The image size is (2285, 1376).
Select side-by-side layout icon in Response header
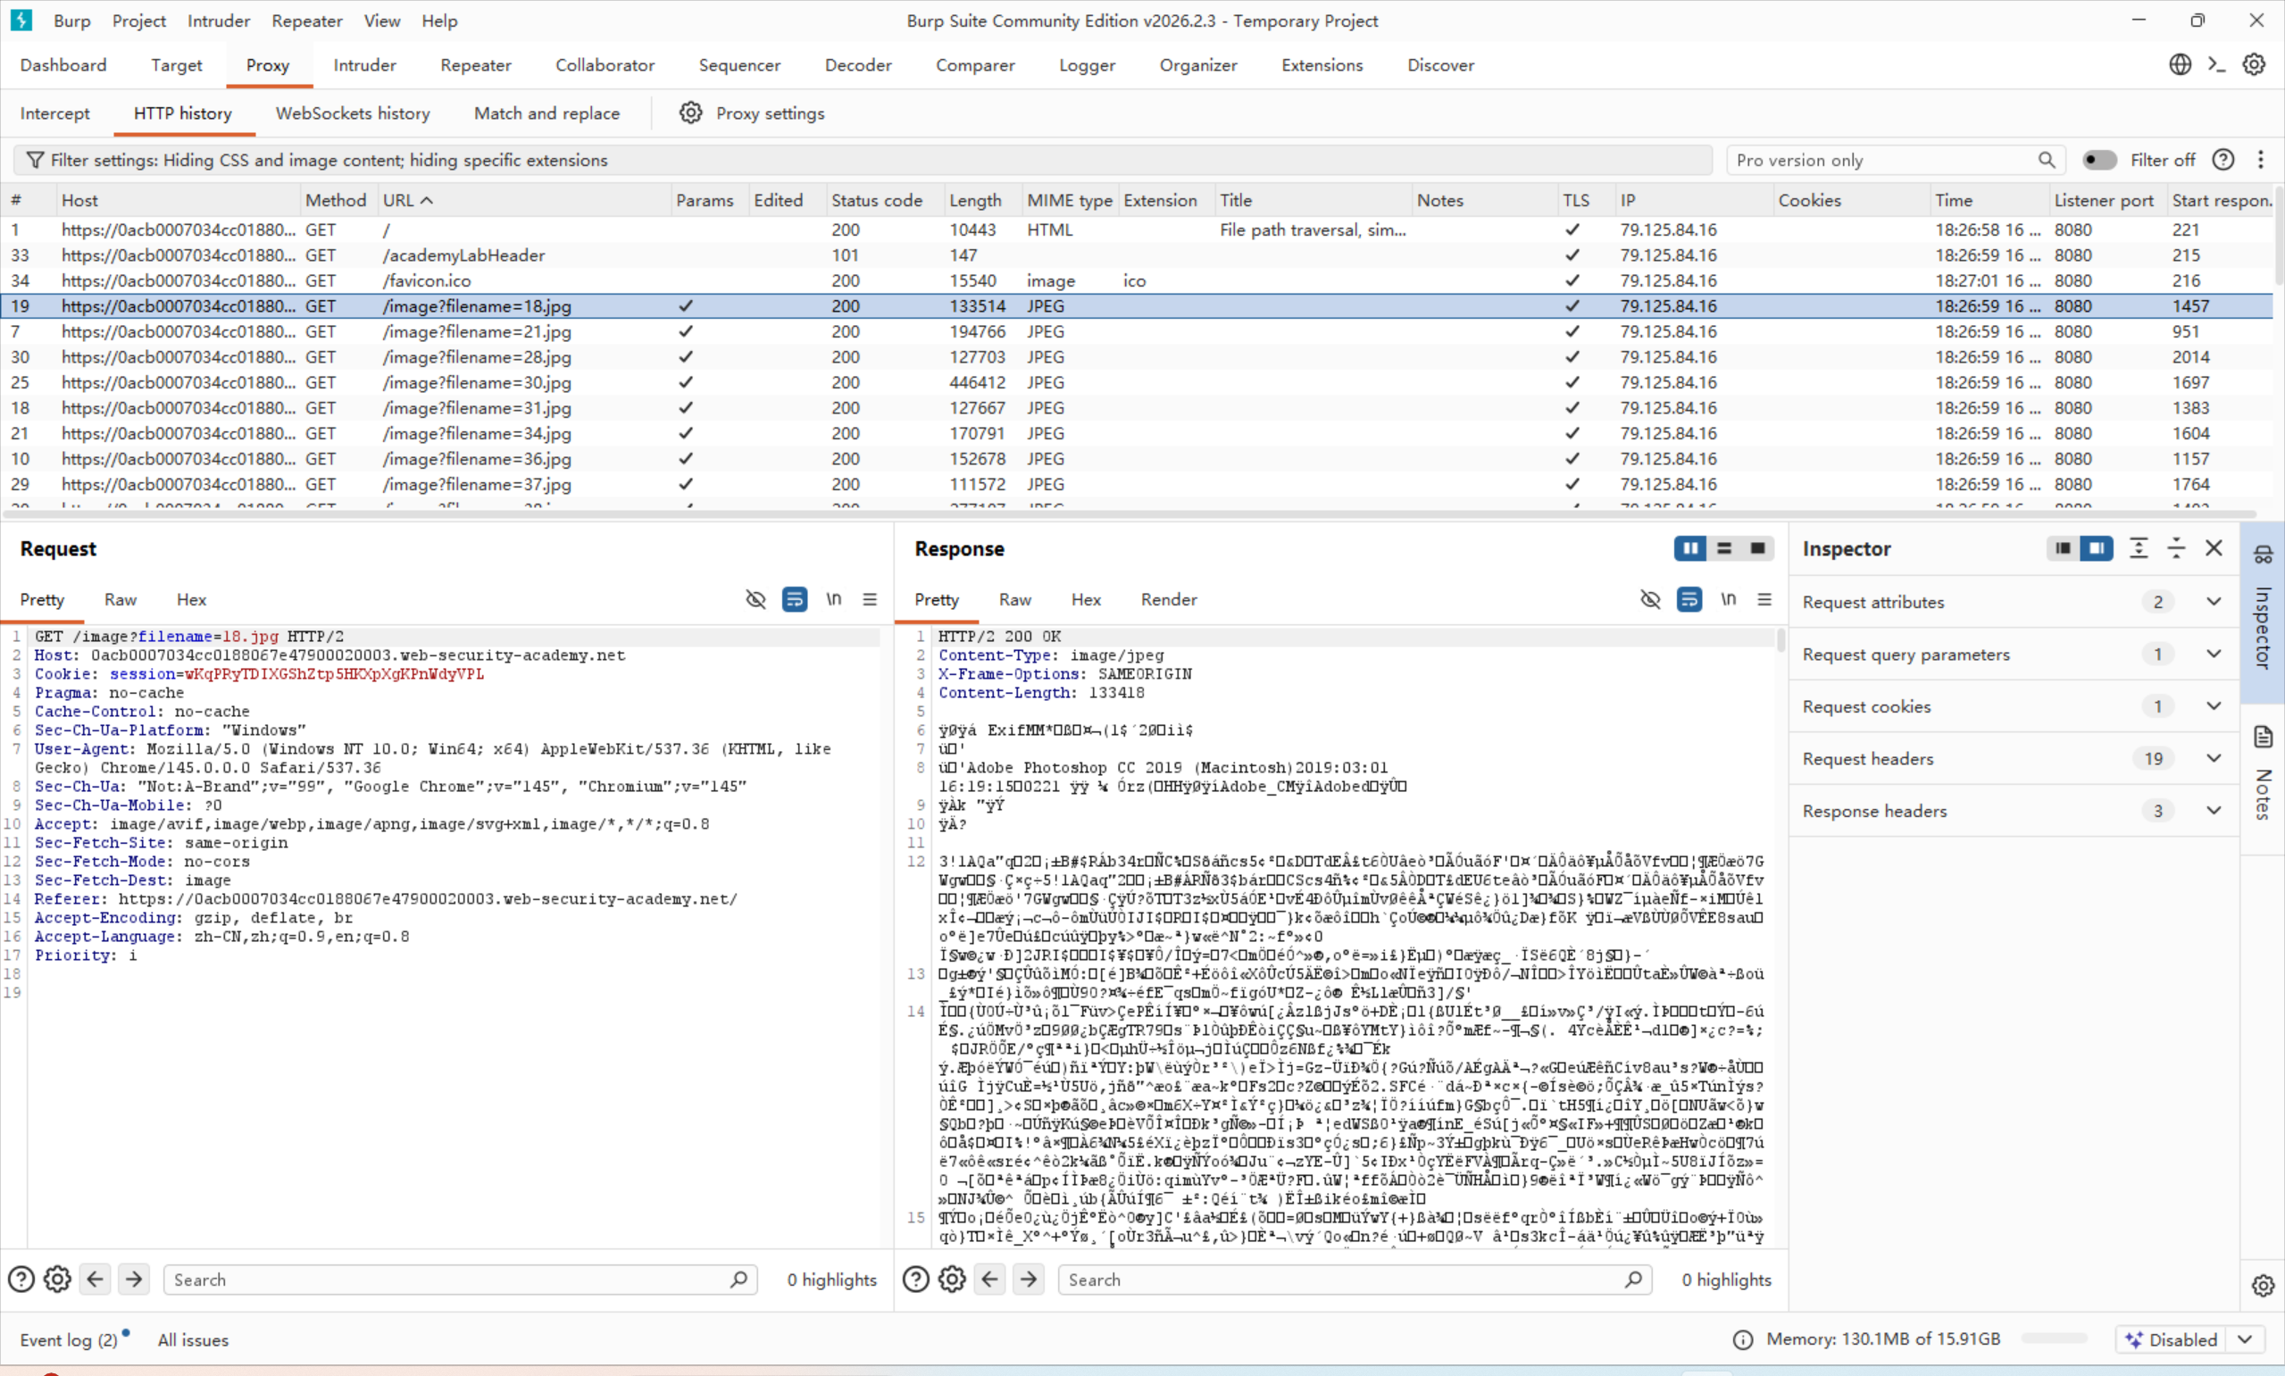click(1690, 549)
